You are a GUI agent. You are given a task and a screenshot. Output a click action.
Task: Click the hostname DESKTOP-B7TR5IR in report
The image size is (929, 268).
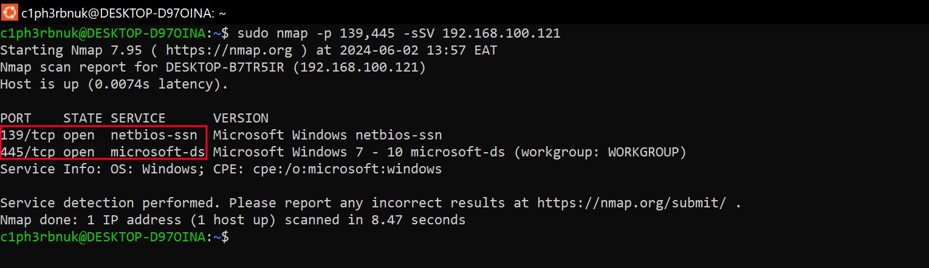click(225, 67)
